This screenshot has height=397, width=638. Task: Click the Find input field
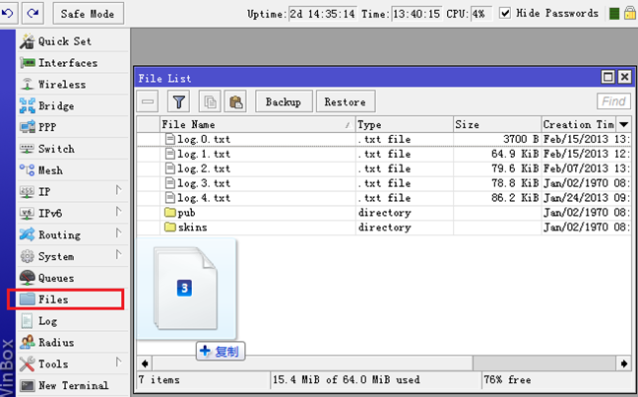click(613, 101)
